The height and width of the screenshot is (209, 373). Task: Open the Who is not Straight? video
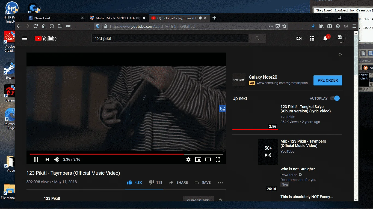298,169
